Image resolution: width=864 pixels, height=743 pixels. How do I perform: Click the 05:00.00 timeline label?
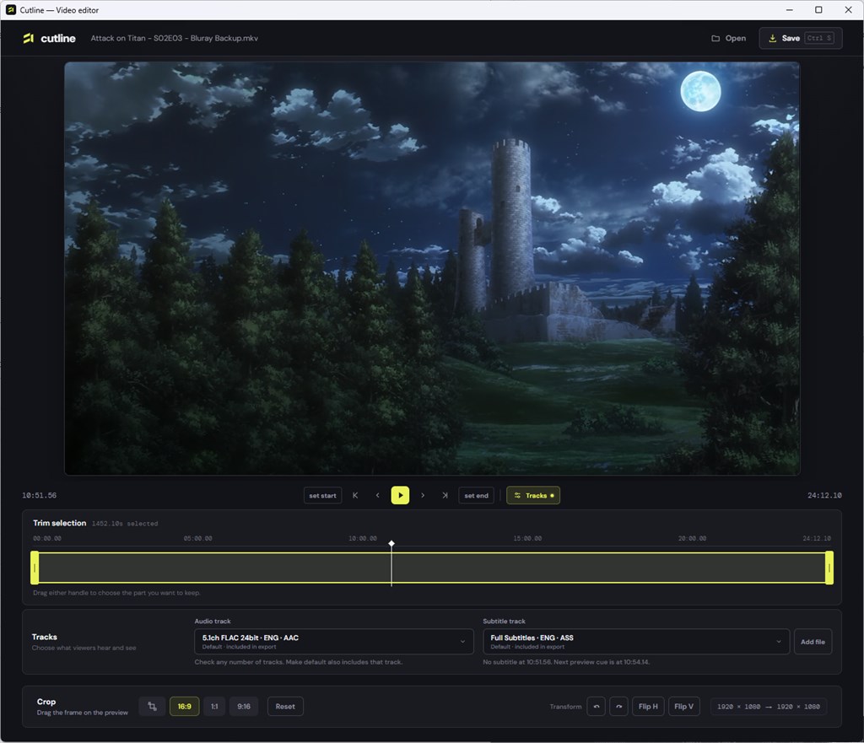click(x=197, y=538)
